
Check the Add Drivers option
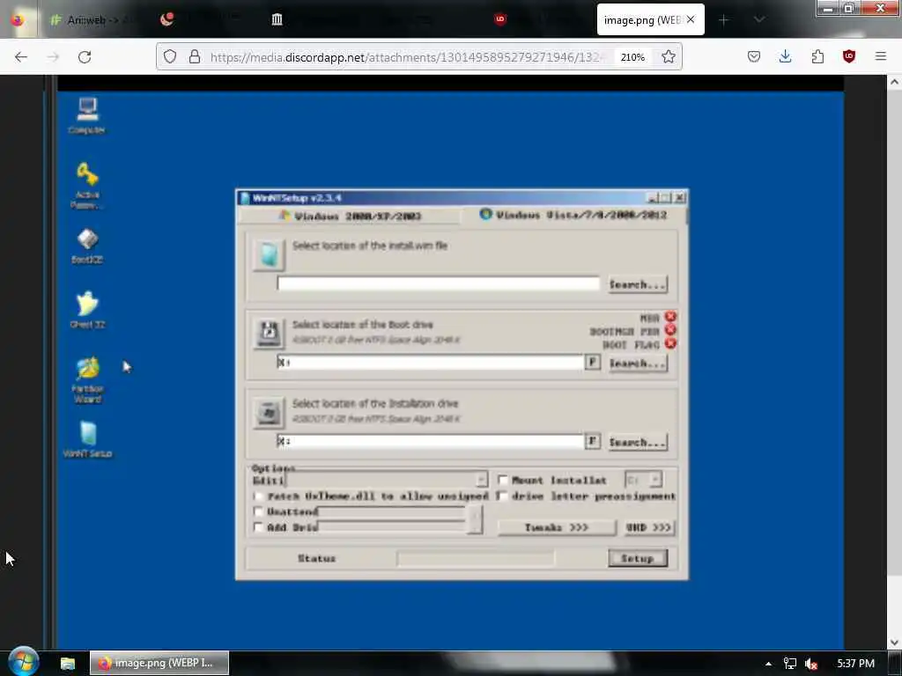(x=258, y=526)
